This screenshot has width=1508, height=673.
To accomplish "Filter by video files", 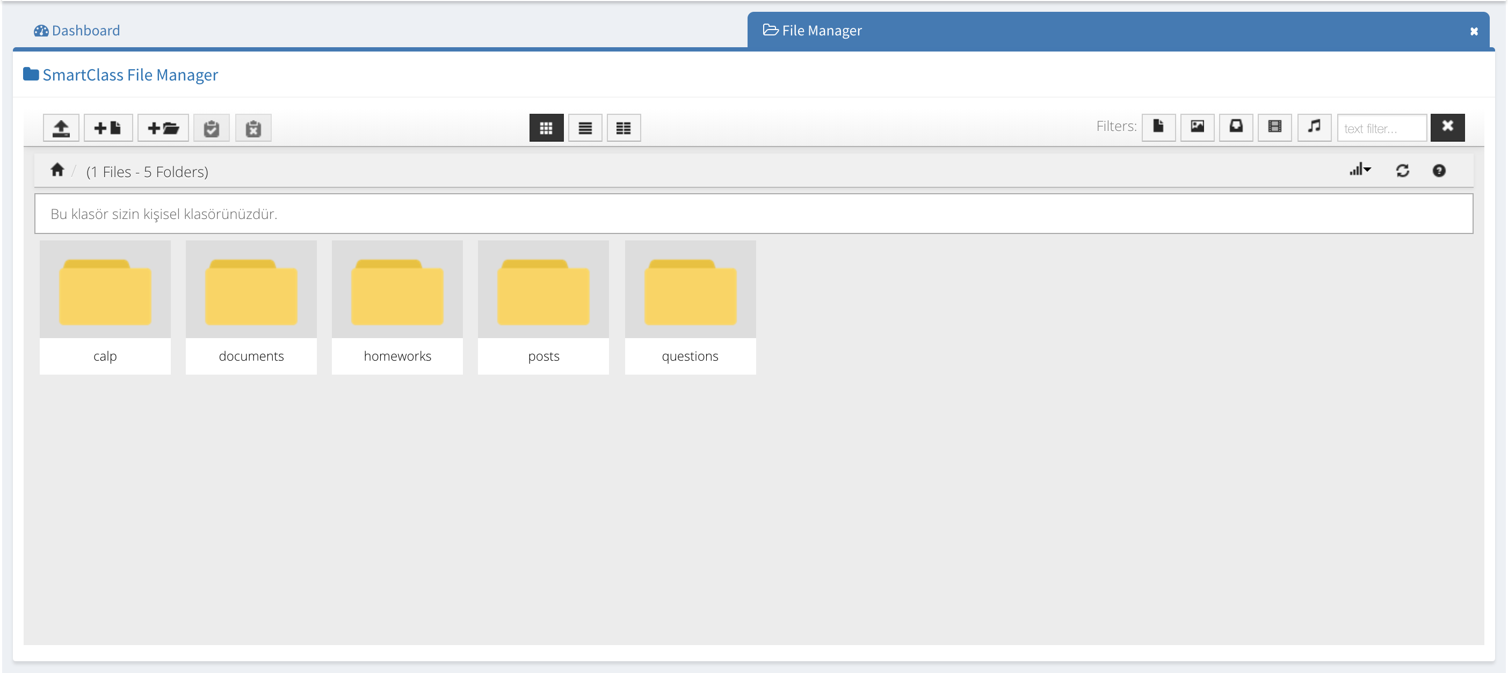I will [1274, 127].
